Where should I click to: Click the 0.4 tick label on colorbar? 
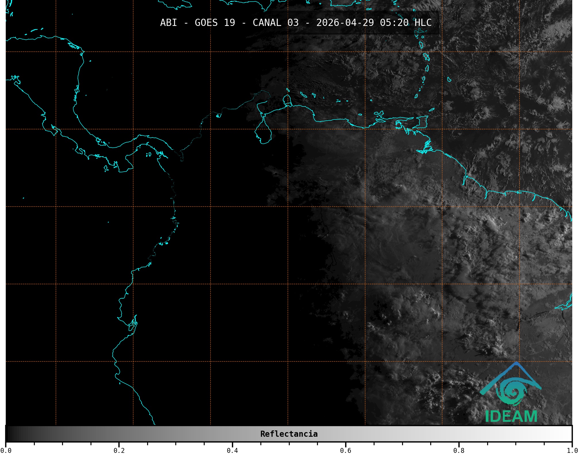click(x=232, y=451)
